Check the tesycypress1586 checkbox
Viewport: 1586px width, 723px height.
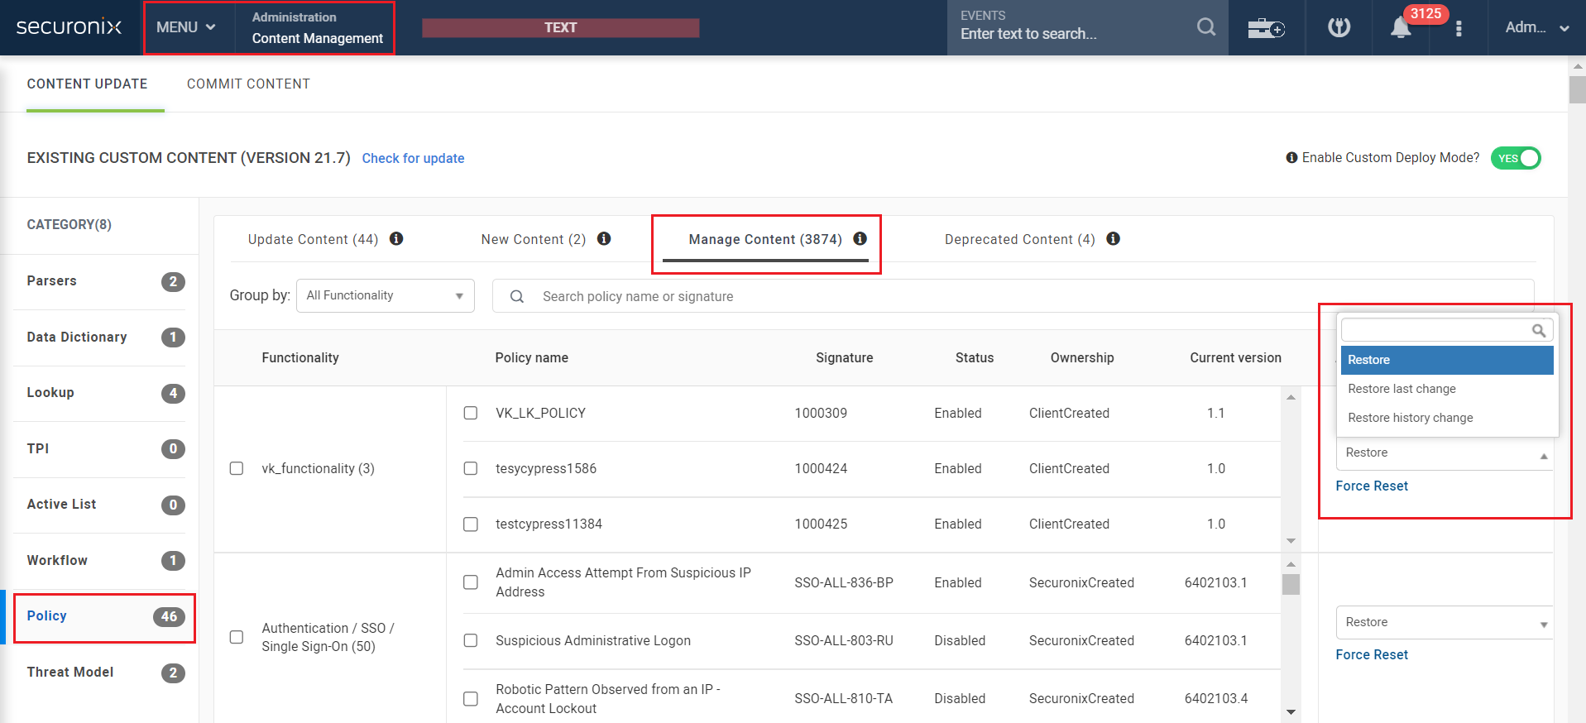point(471,468)
